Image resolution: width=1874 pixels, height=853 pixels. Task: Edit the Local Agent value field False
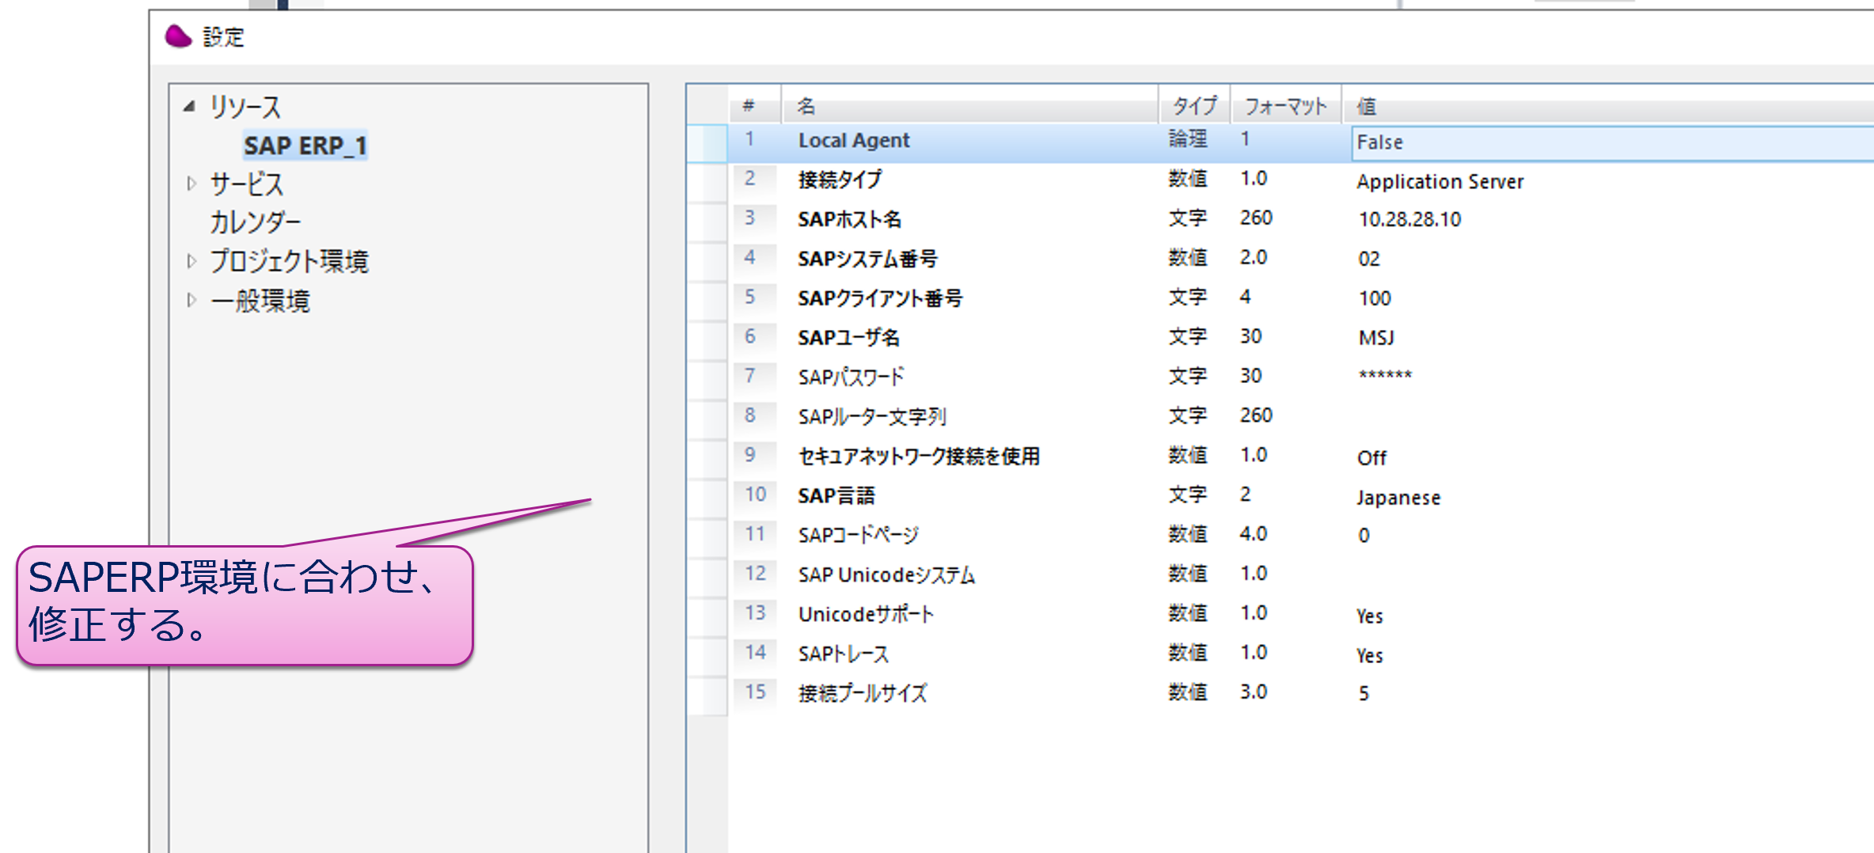click(x=1612, y=142)
